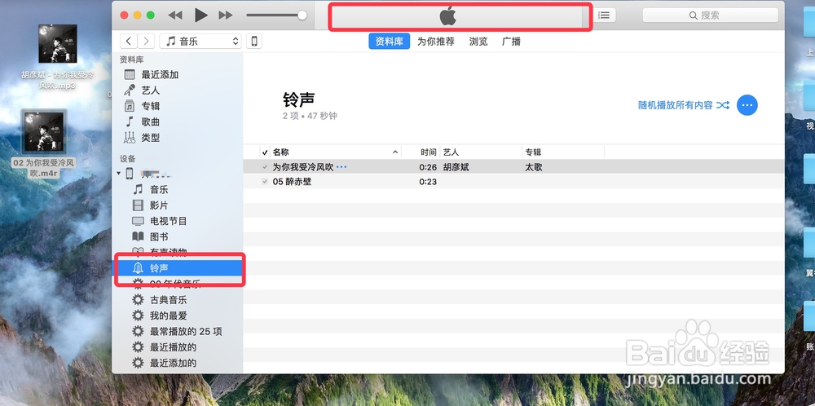Select the 05 醉赤壁 ringtone row

[x=513, y=182]
